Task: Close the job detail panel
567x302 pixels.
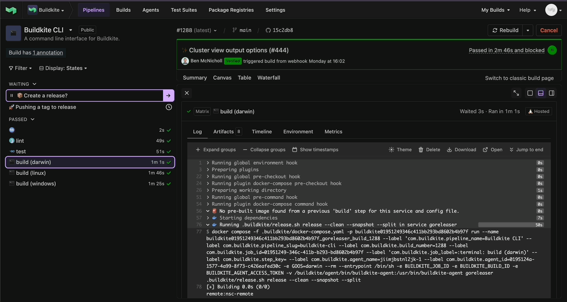Action: (186, 93)
